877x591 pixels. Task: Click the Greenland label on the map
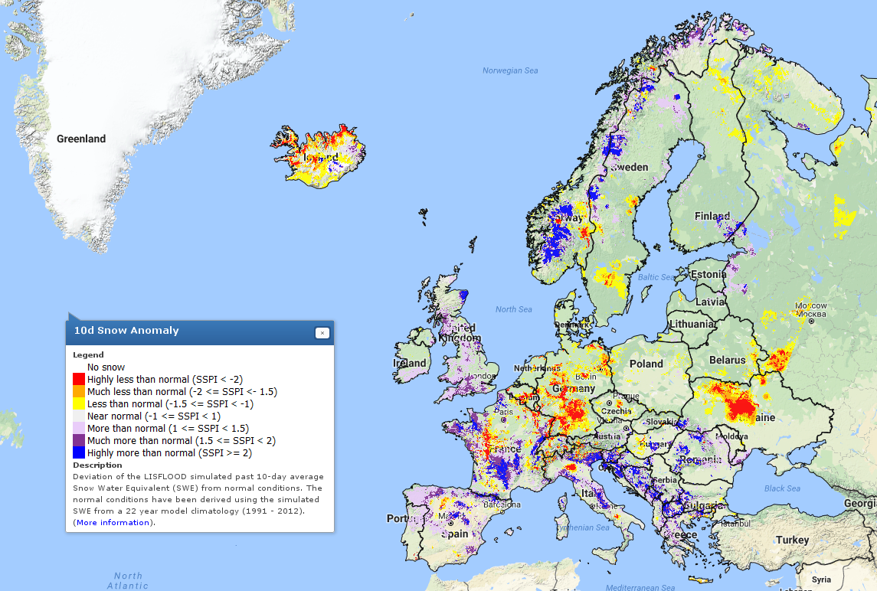point(81,139)
